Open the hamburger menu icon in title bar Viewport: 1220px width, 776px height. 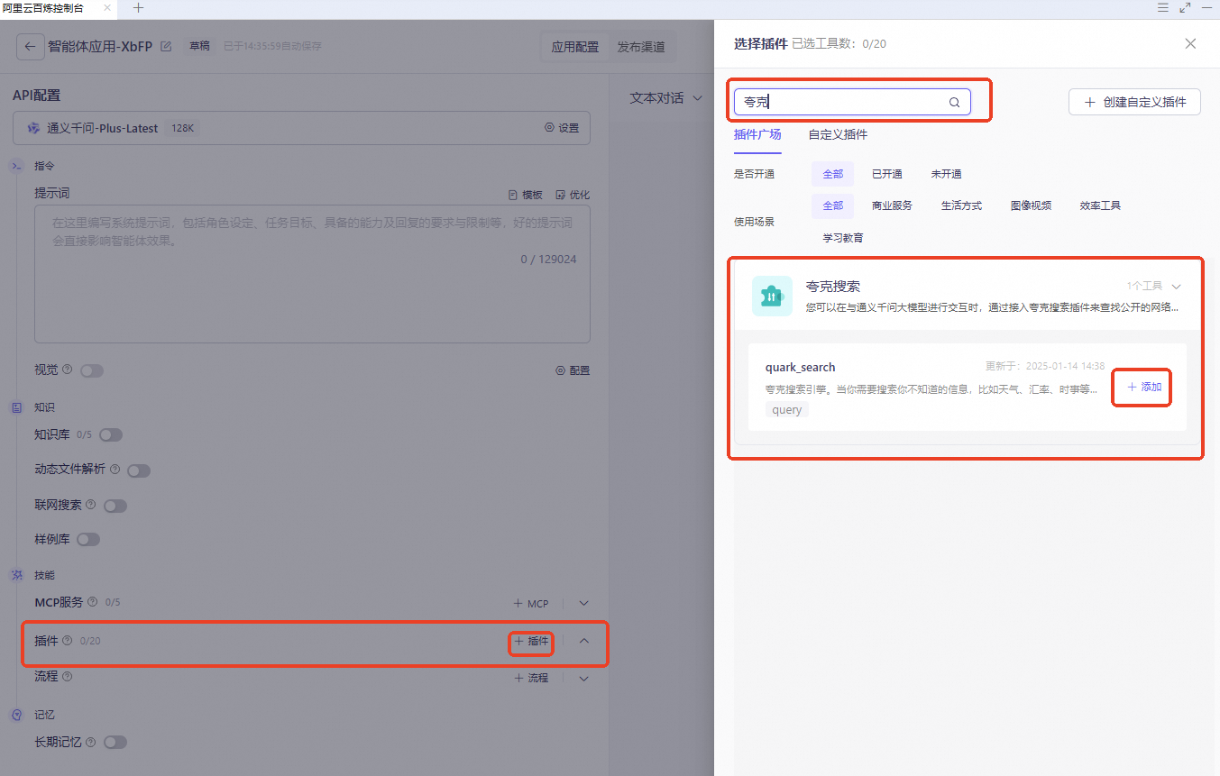(x=1163, y=7)
